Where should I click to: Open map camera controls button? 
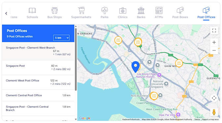214,98
